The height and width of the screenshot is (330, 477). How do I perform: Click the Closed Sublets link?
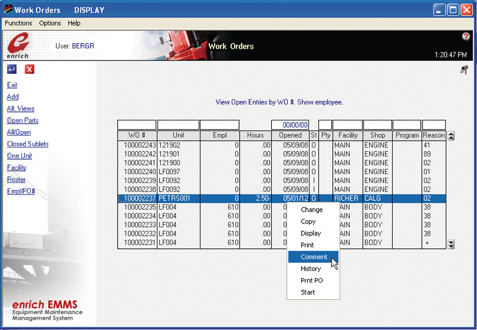click(27, 144)
